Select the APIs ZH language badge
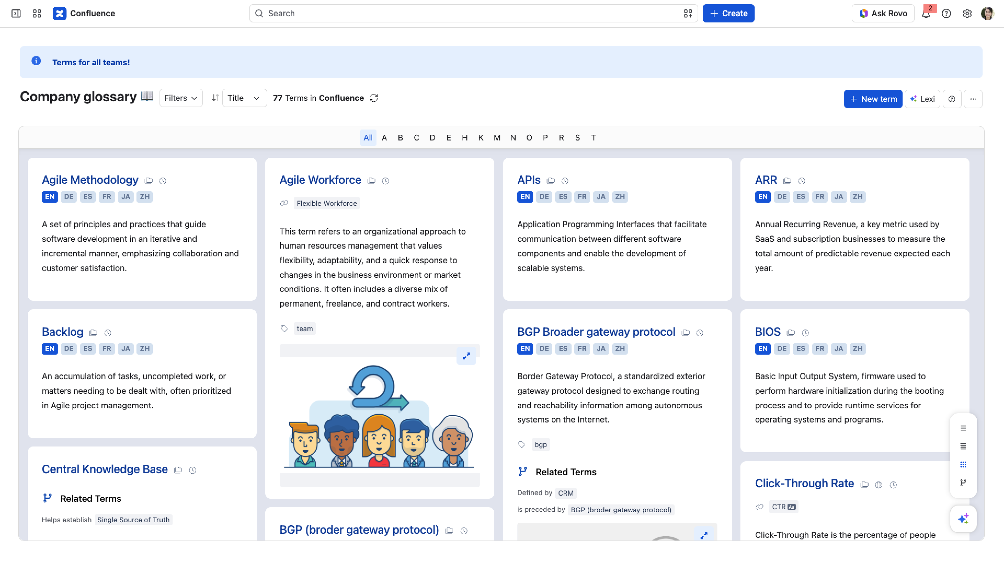1004x564 pixels. pos(620,197)
